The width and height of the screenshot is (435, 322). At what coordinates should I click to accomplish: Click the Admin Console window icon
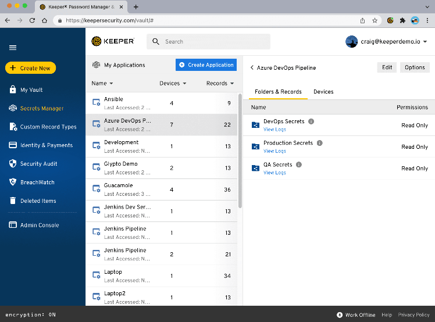click(x=13, y=225)
